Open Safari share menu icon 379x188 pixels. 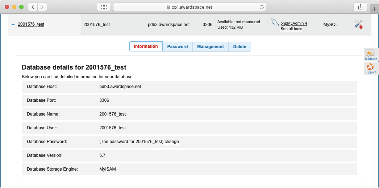point(360,7)
